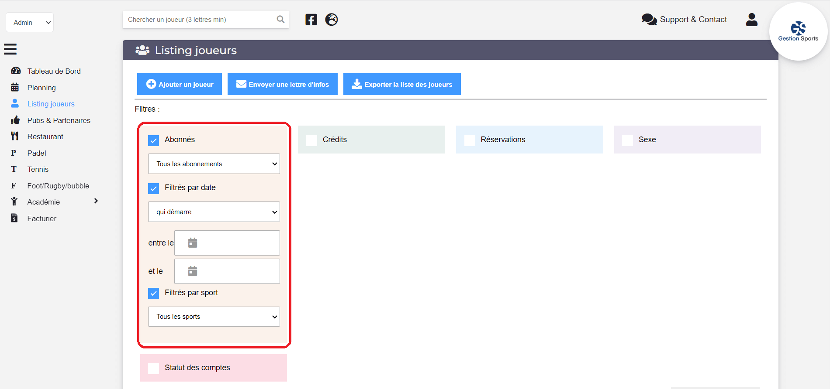Open the hamburger menu icon

point(10,49)
